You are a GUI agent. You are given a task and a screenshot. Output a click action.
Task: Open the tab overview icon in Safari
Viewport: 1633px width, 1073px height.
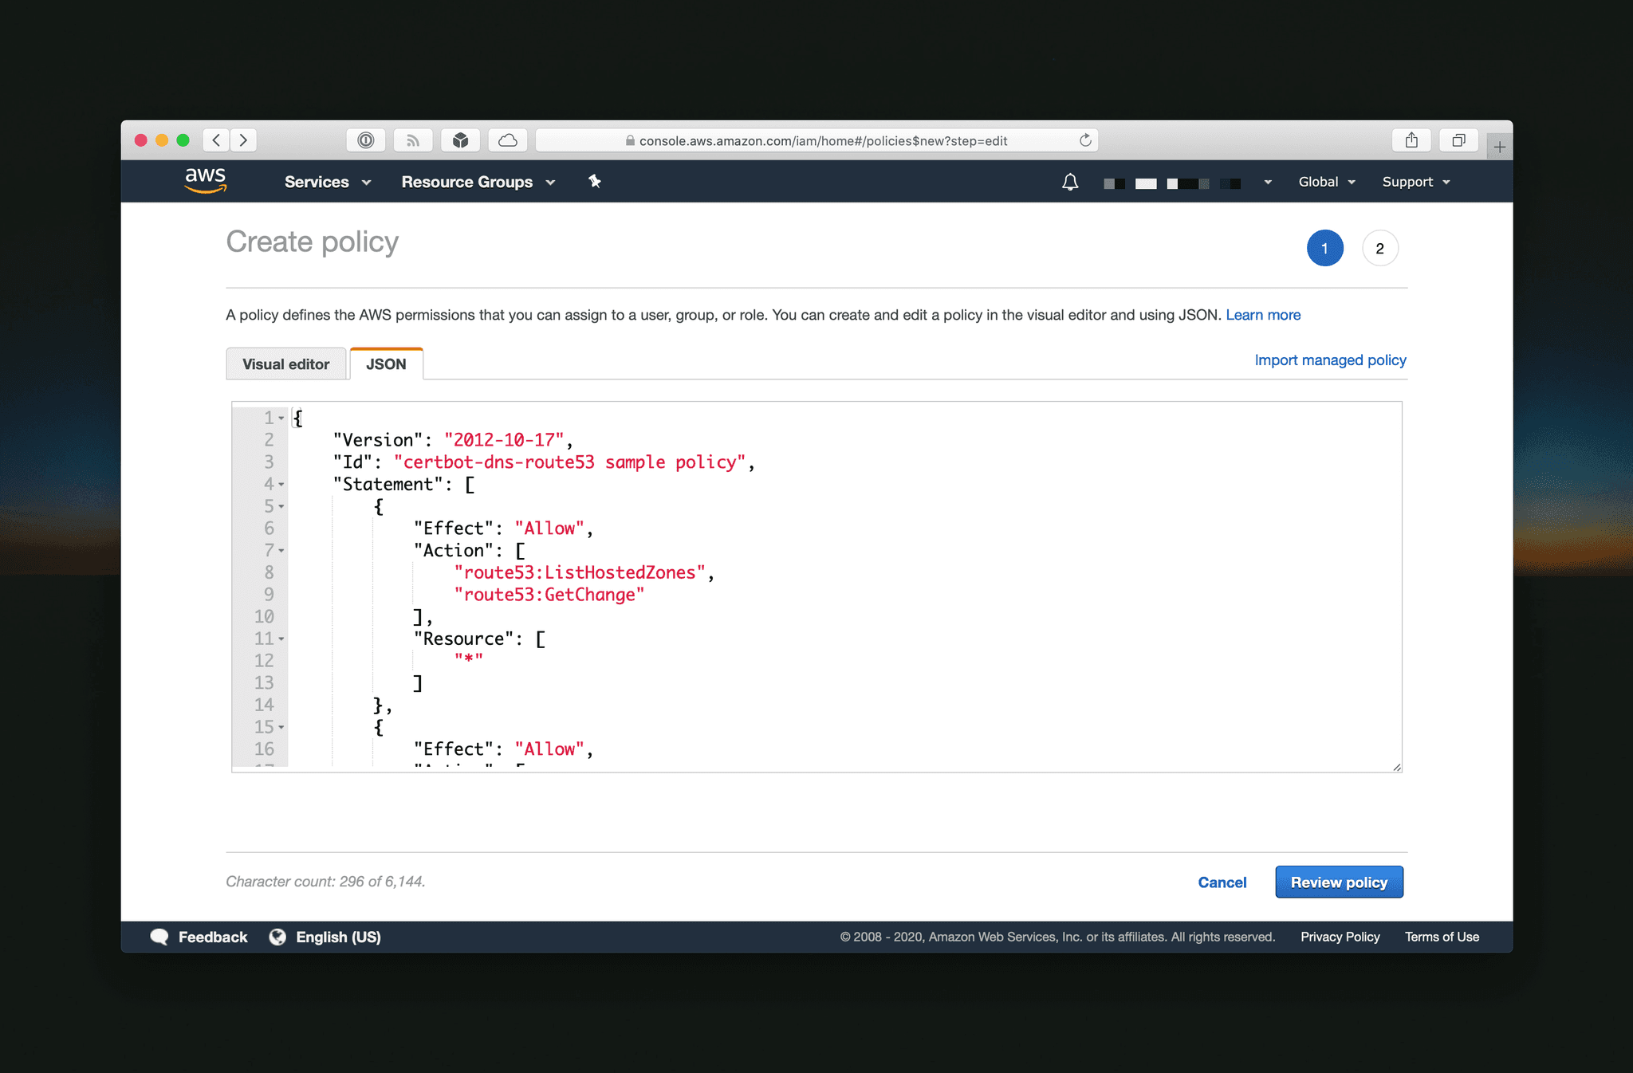[x=1458, y=140]
